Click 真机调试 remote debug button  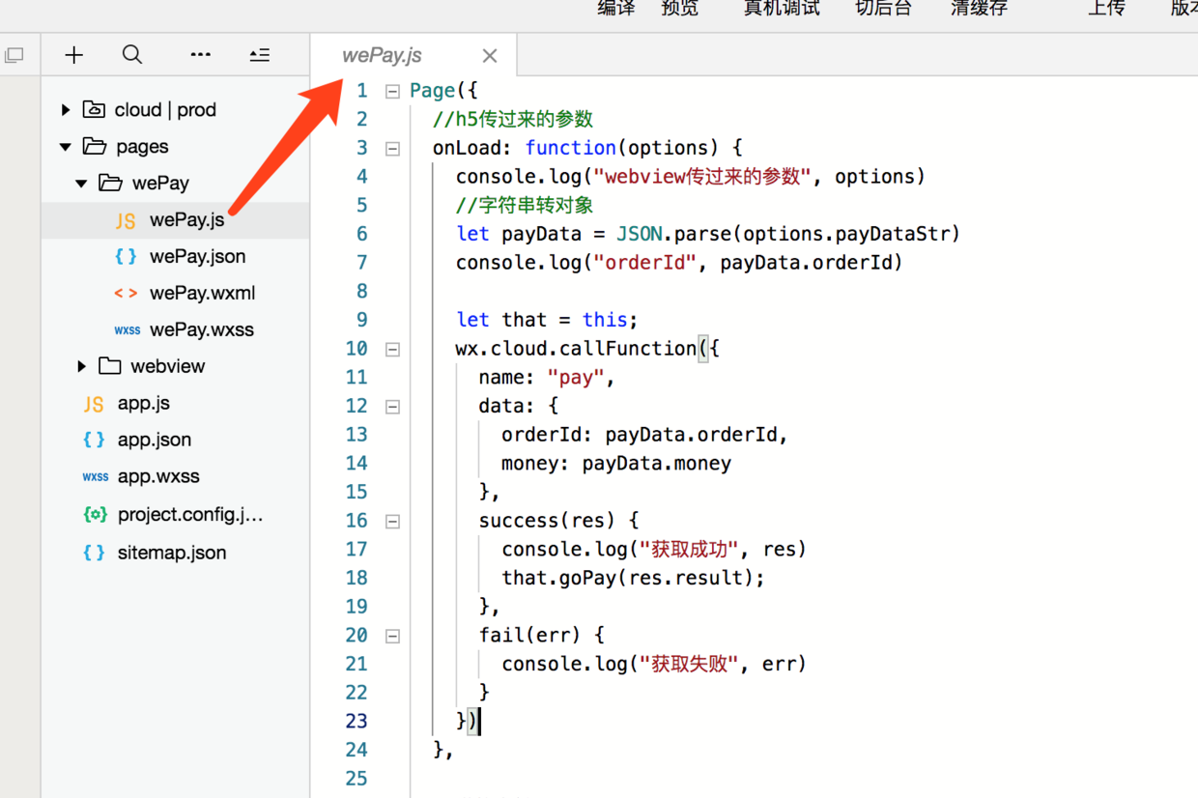pos(782,8)
